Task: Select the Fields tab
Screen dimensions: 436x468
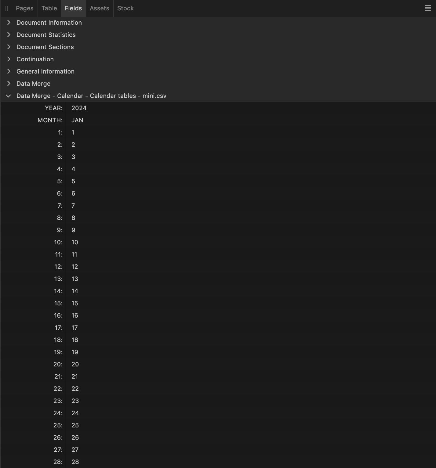Action: (73, 8)
